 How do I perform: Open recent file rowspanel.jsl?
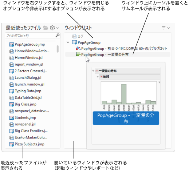tap(25, 124)
